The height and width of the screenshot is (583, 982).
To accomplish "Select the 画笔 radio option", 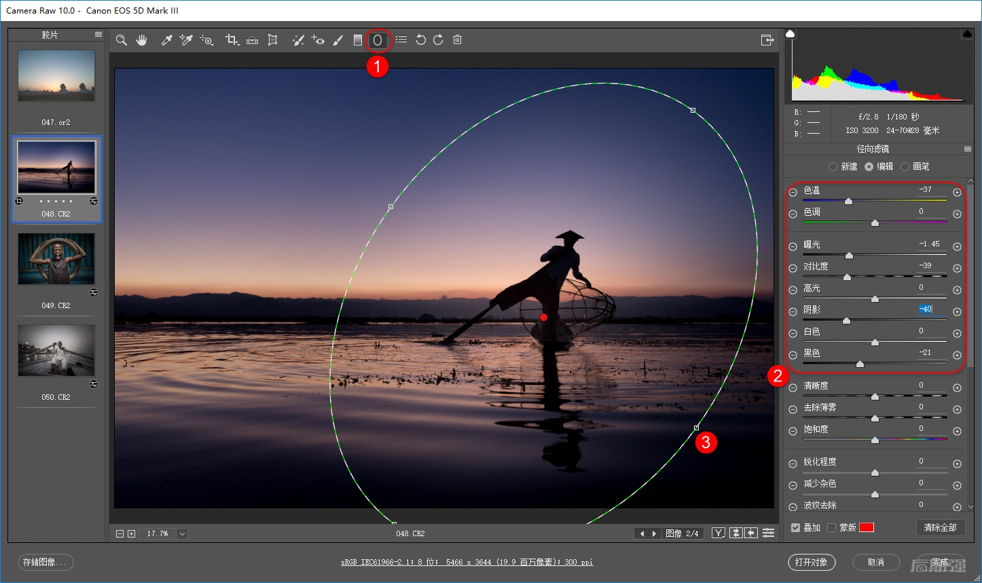I will [x=905, y=167].
